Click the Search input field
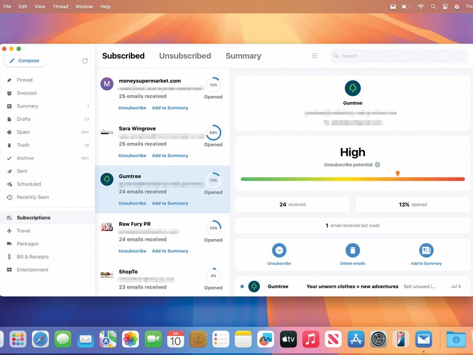The width and height of the screenshot is (473, 355). [399, 56]
